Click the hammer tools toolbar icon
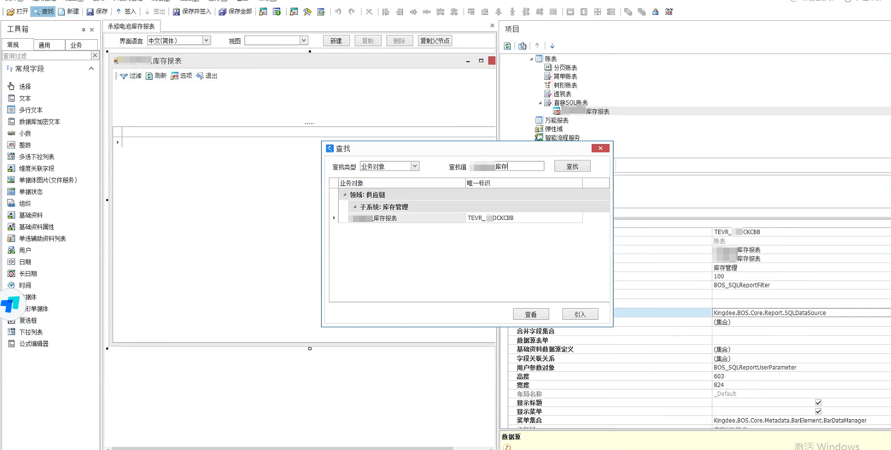Image resolution: width=891 pixels, height=450 pixels. (x=307, y=12)
